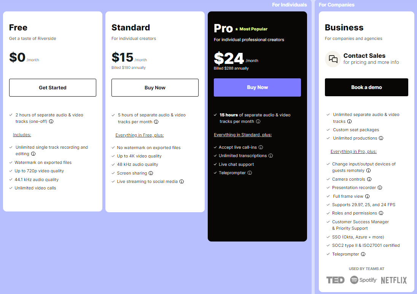Image resolution: width=417 pixels, height=294 pixels.
Task: Click info icon beside Unlimited productions
Action: [x=381, y=138]
